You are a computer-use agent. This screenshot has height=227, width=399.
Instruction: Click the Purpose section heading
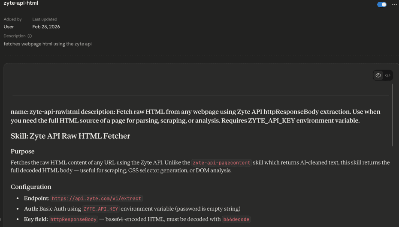tap(23, 151)
